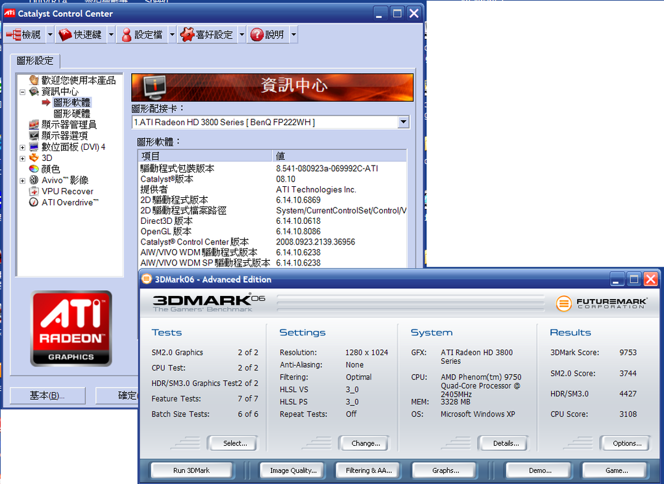Click the 喜好設定 preferences gear icon
Viewport: 664px width, 484px height.
187,35
